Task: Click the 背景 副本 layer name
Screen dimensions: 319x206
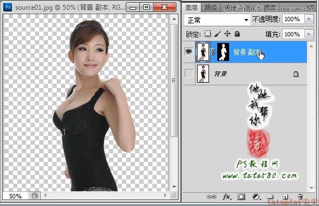Action: click(247, 52)
